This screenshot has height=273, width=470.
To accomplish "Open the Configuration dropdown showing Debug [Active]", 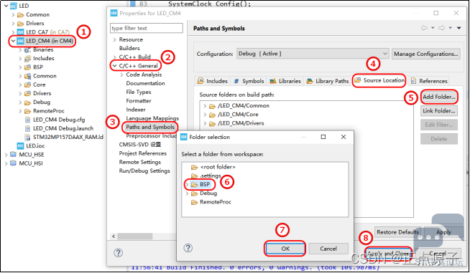I will [313, 54].
